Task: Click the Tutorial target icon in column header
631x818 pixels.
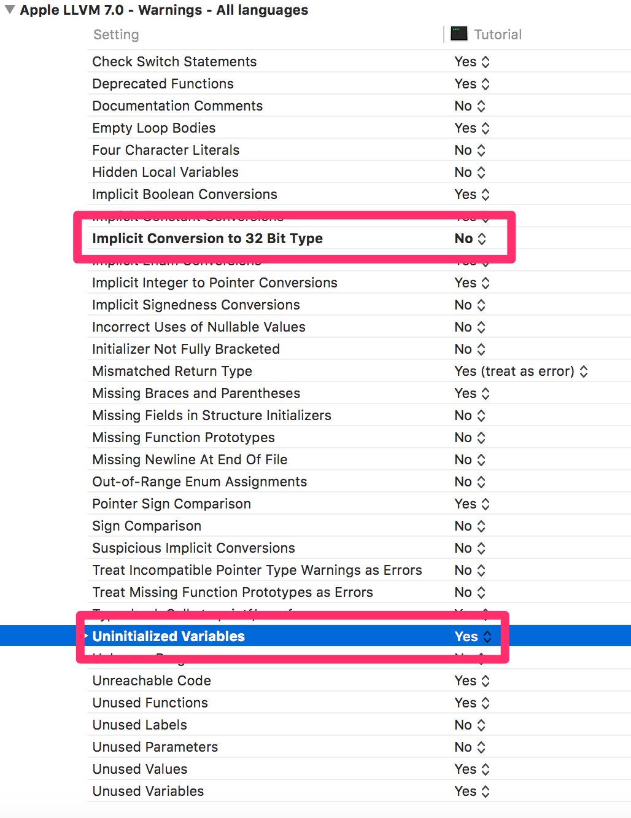Action: [x=459, y=34]
